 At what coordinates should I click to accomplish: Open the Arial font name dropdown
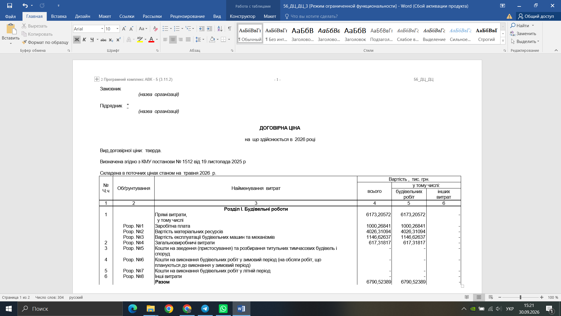pos(102,29)
